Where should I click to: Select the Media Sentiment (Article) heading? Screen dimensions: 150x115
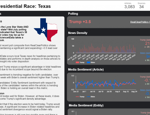[86, 69]
